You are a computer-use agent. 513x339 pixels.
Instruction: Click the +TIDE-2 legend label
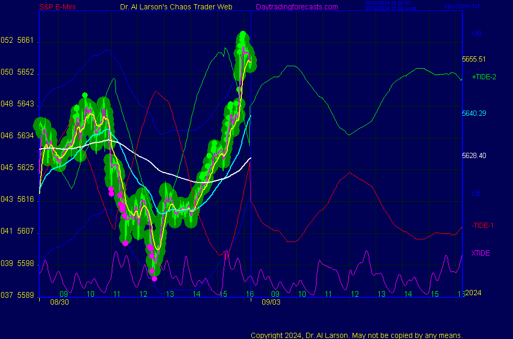coord(484,77)
